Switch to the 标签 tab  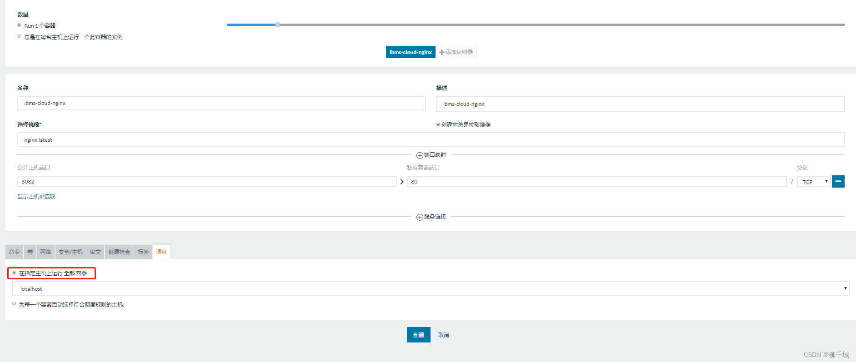tap(143, 252)
